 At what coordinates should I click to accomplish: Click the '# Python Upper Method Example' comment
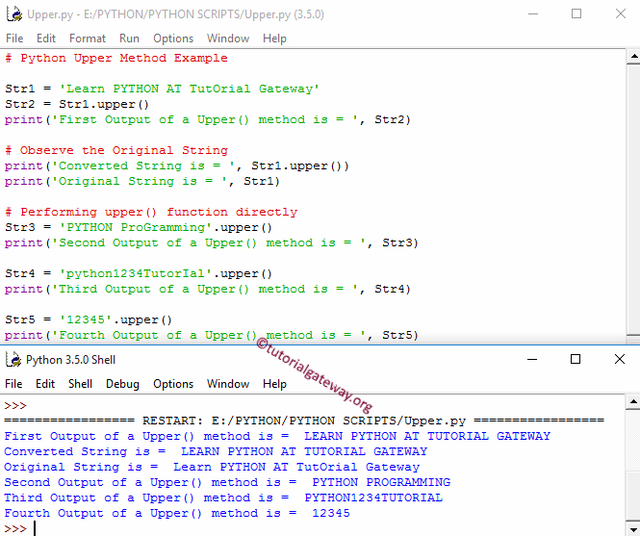tap(116, 58)
